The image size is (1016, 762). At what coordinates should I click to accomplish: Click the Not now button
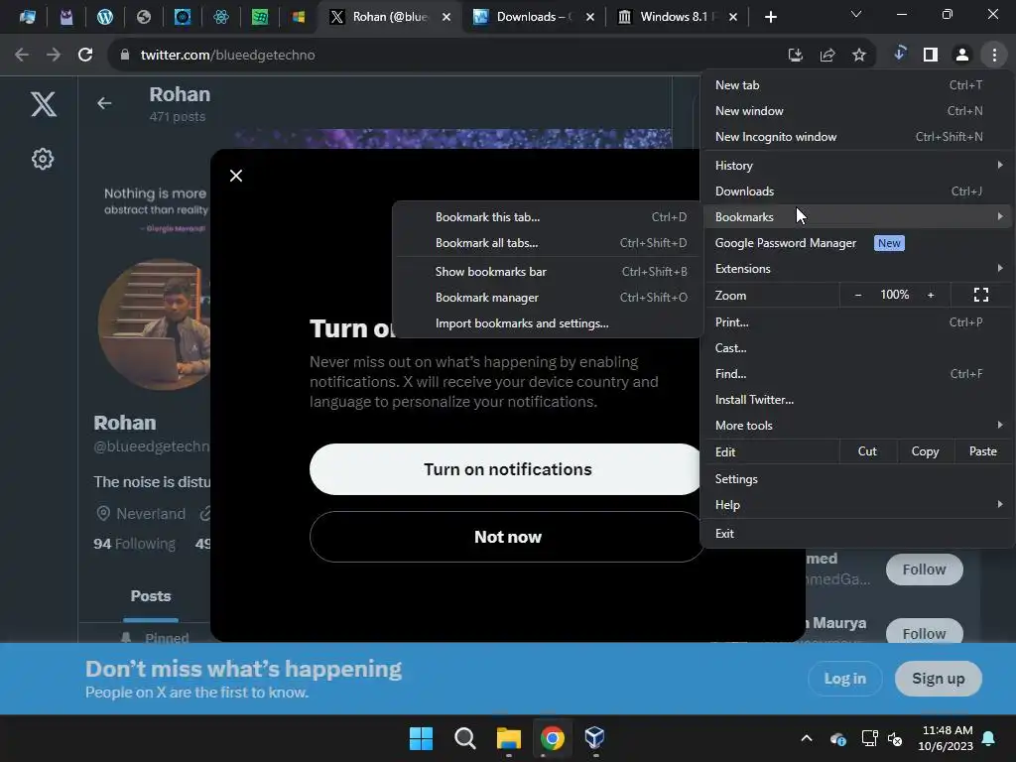(507, 537)
